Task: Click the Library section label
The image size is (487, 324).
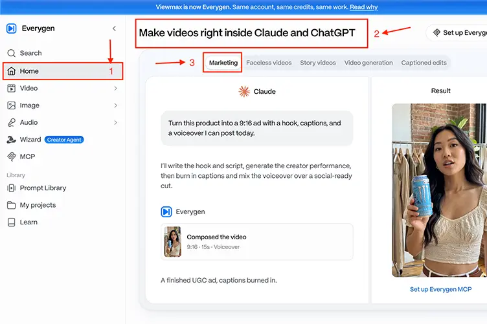Action: 16,175
